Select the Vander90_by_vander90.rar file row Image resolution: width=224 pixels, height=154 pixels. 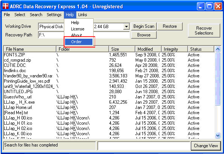(x=109, y=76)
